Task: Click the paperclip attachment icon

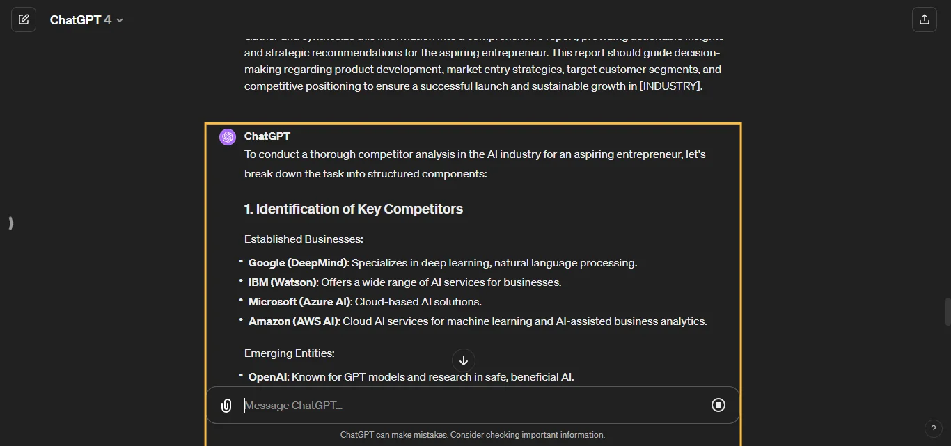Action: (226, 405)
